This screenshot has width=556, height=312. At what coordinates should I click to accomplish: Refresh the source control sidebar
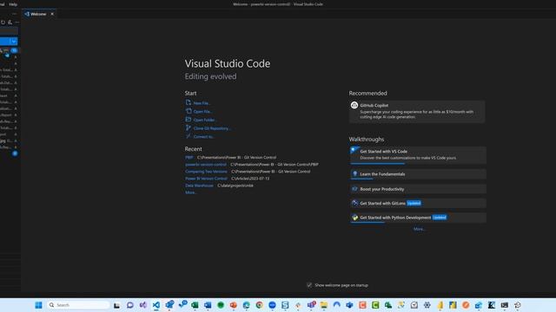3,23
